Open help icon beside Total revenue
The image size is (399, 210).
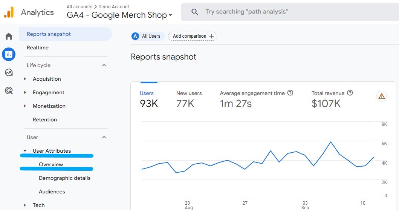click(350, 93)
